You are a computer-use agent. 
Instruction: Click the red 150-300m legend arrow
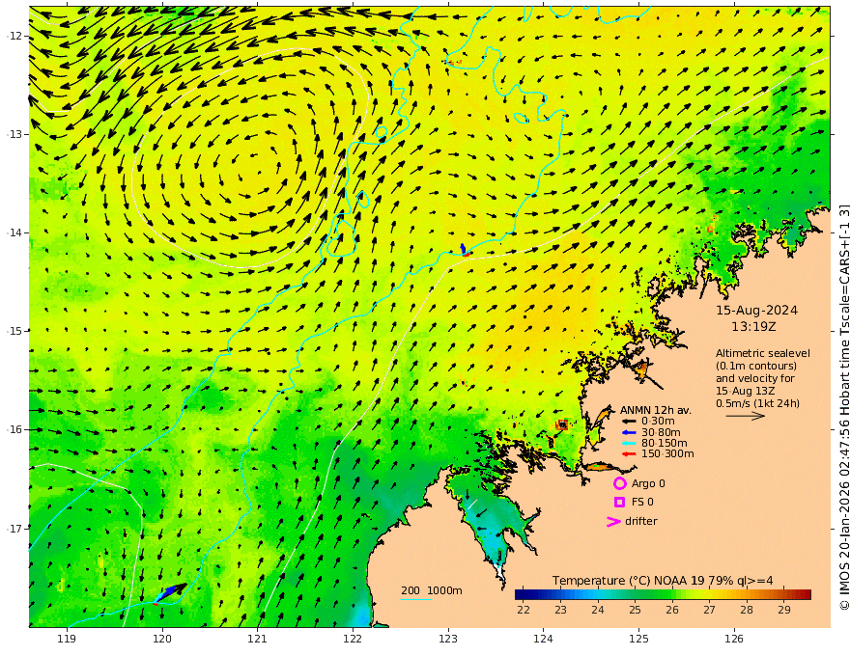(629, 454)
